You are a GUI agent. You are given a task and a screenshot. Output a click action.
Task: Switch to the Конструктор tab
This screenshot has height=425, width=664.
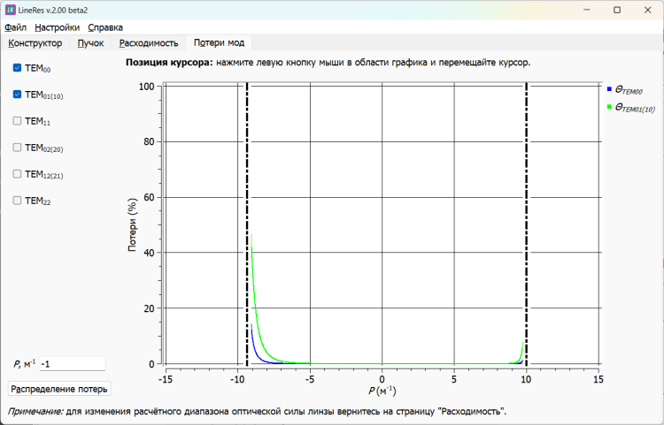[35, 42]
